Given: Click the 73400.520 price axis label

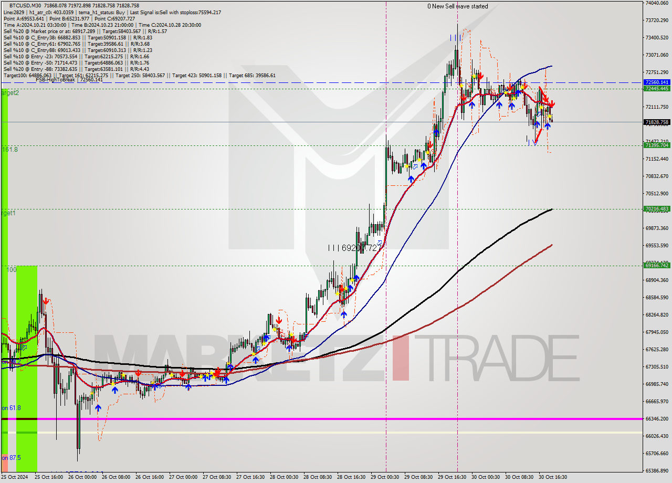Looking at the screenshot, I should 657,38.
